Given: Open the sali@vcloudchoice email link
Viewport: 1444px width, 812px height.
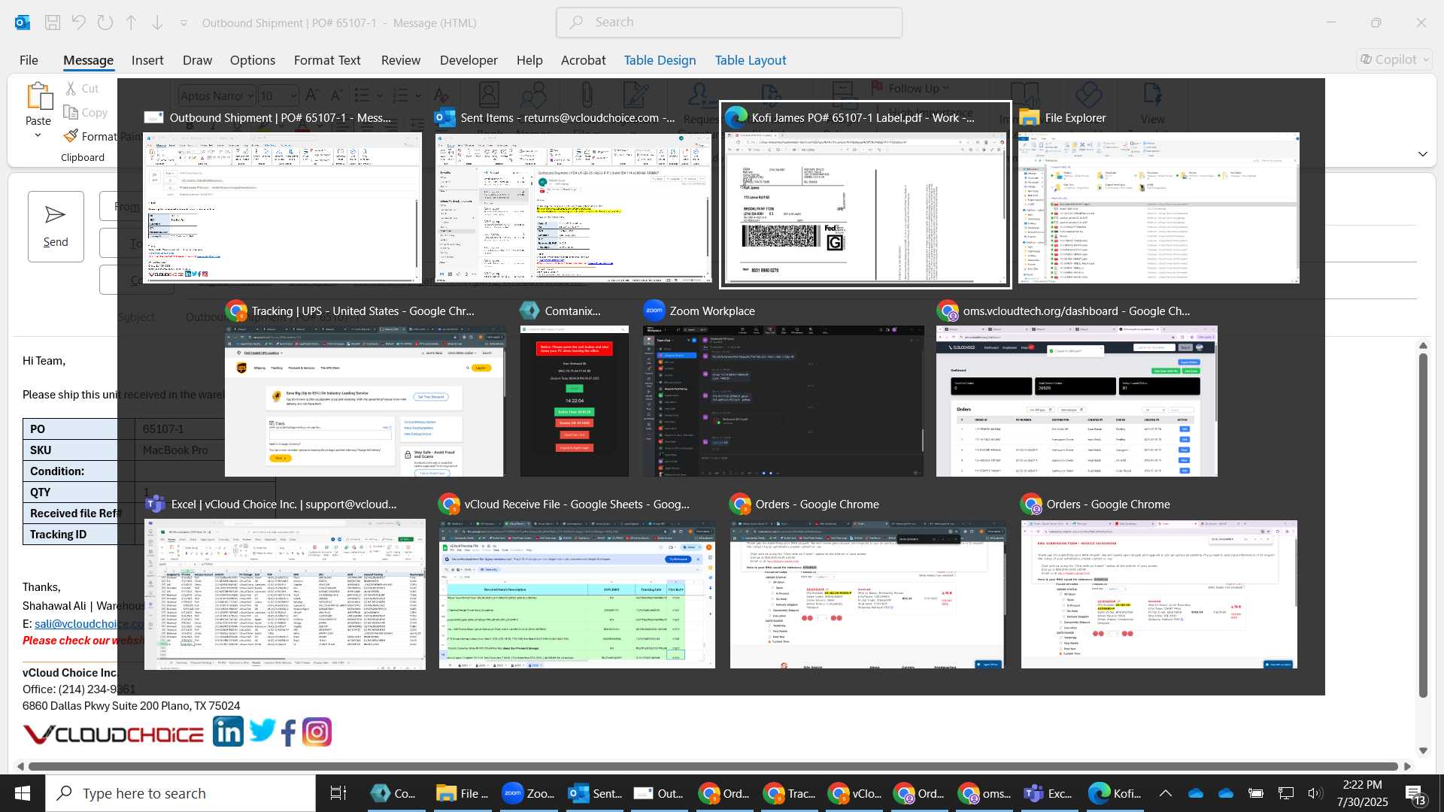Looking at the screenshot, I should (89, 623).
